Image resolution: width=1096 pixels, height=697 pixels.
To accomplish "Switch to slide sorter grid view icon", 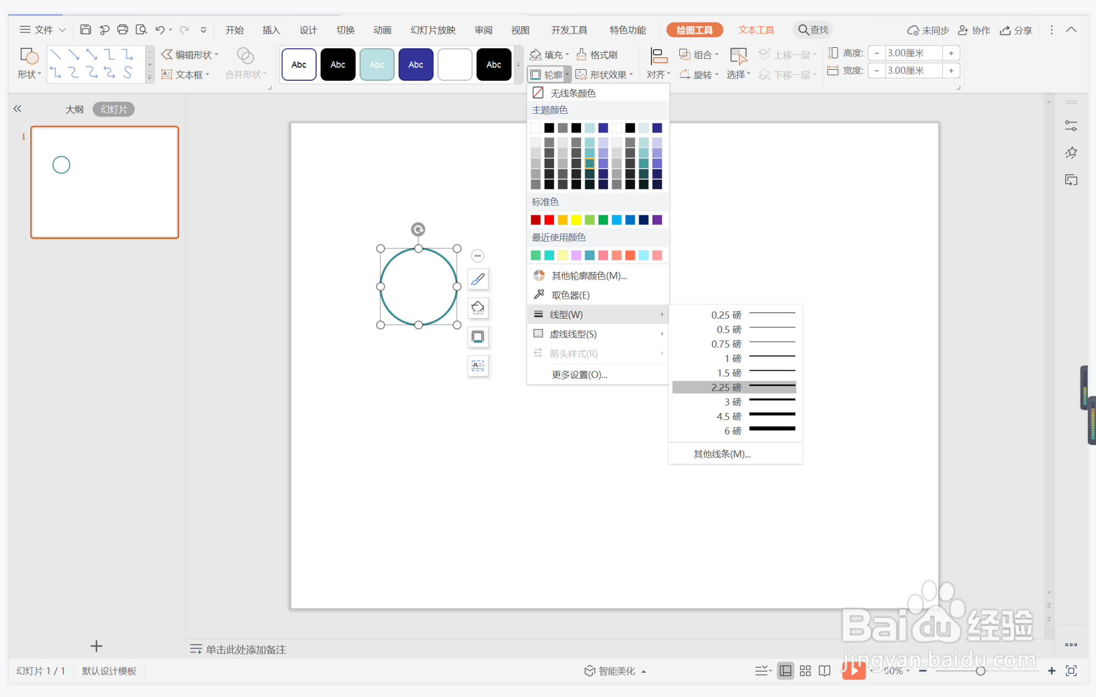I will pos(805,671).
